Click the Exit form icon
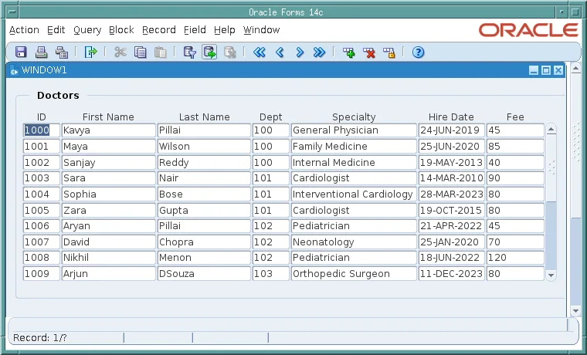587x355 pixels. pyautogui.click(x=90, y=52)
